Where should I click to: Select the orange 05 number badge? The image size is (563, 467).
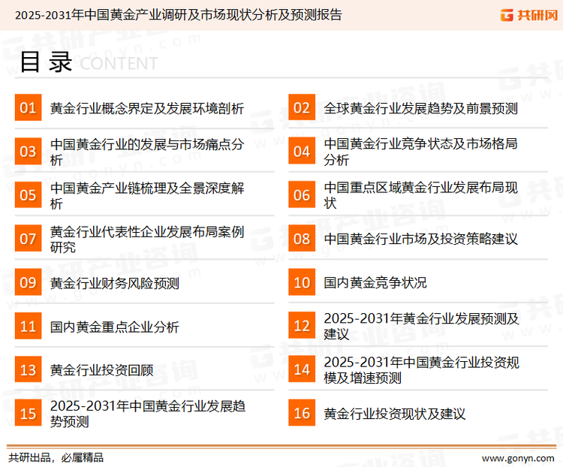point(28,195)
